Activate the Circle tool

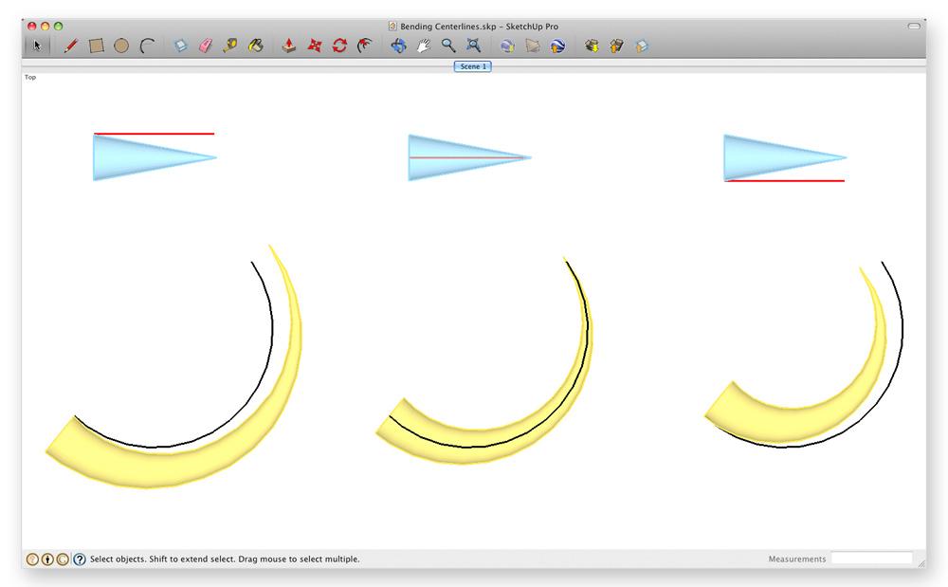tap(121, 46)
